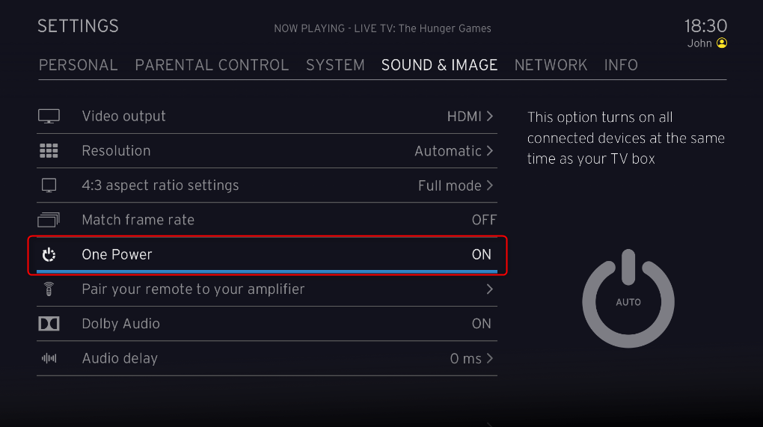Click the John user profile

point(707,43)
